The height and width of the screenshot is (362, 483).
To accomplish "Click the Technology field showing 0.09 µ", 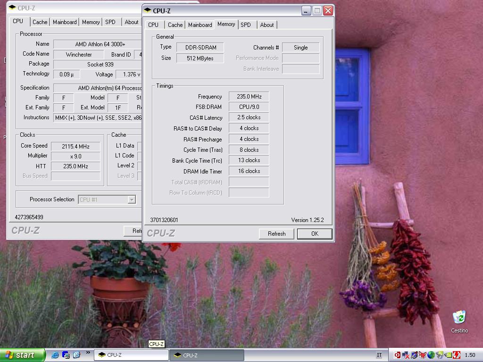I will click(x=67, y=74).
